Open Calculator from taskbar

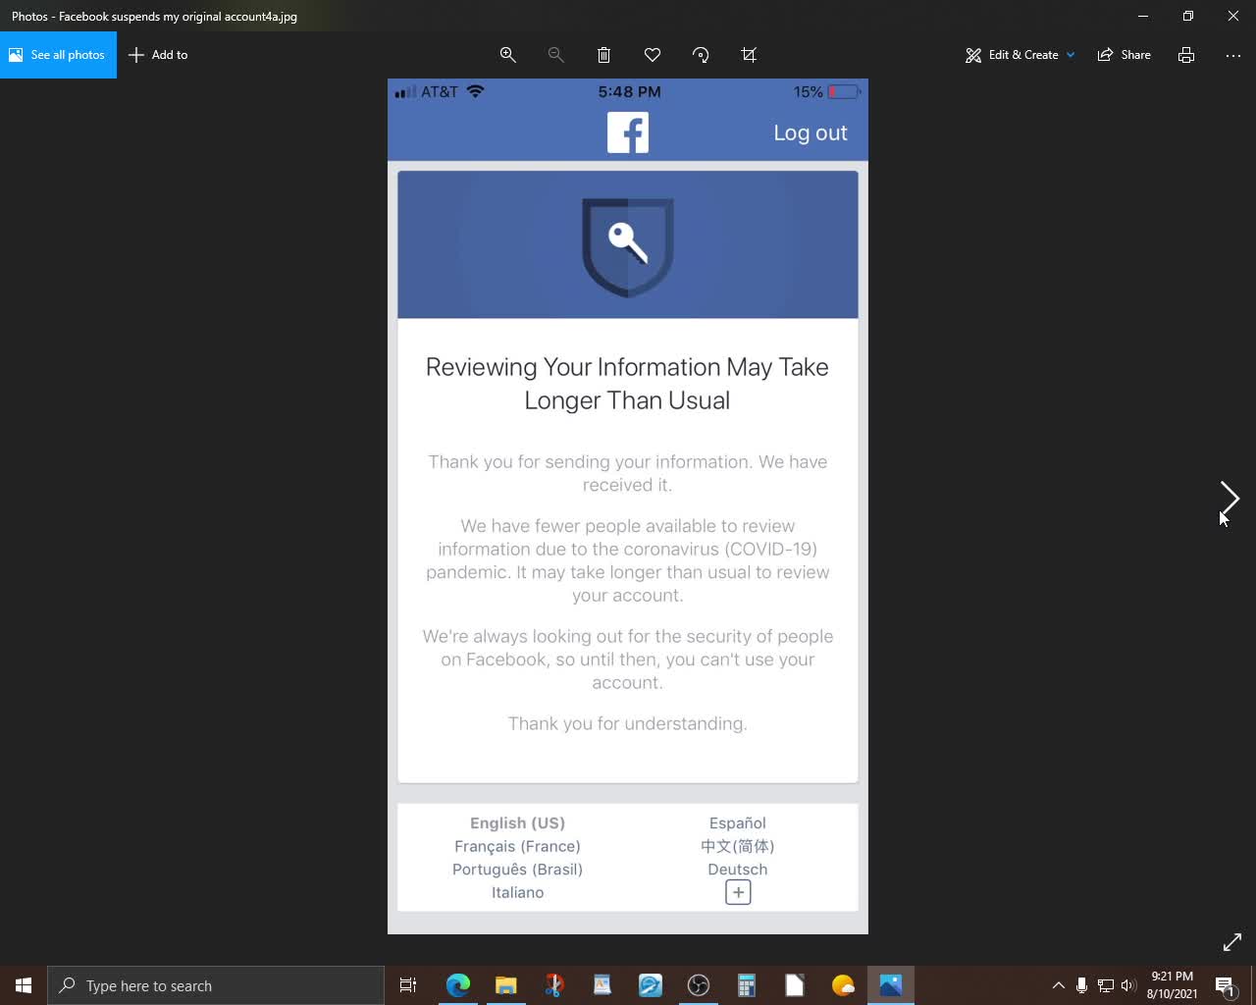[x=747, y=985]
